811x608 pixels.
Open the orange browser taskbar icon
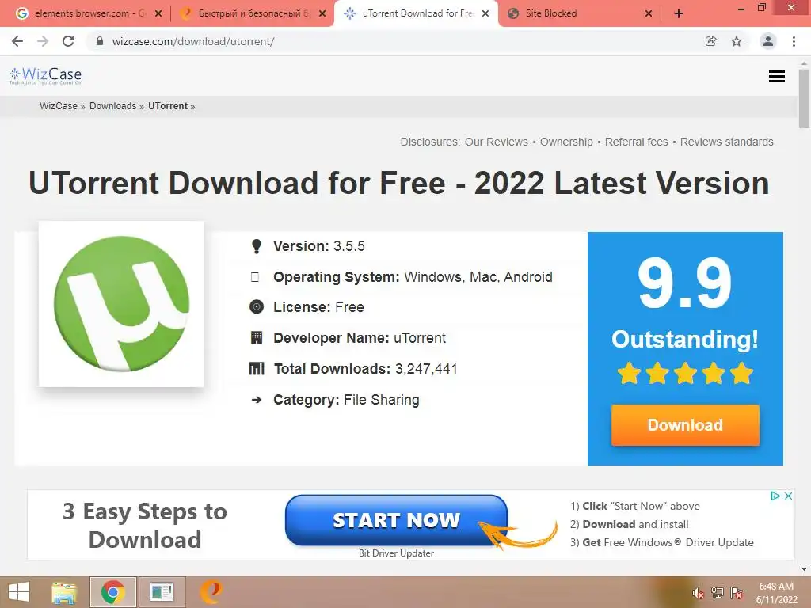pyautogui.click(x=211, y=592)
